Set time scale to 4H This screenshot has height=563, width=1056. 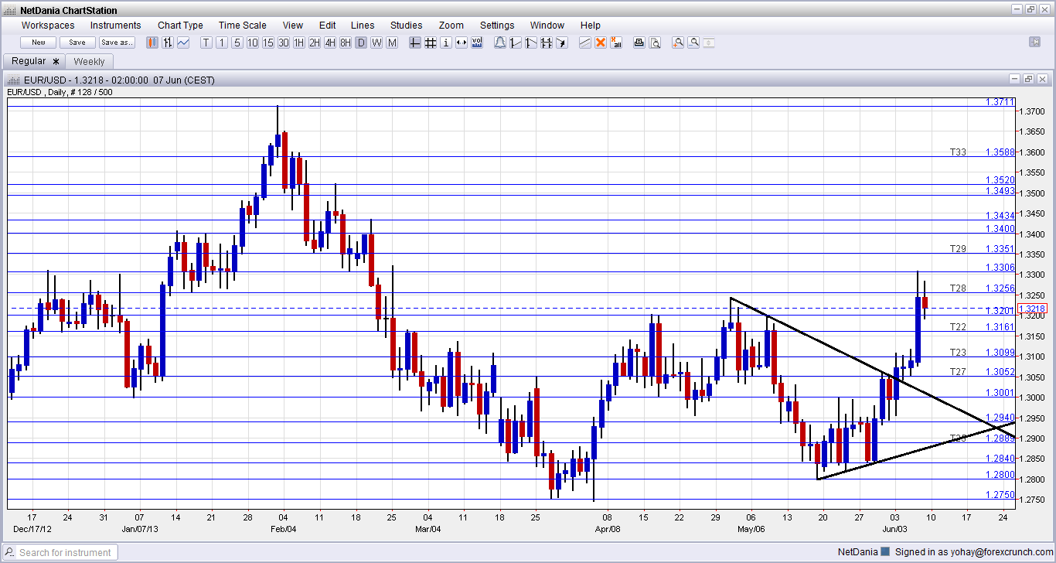point(329,43)
